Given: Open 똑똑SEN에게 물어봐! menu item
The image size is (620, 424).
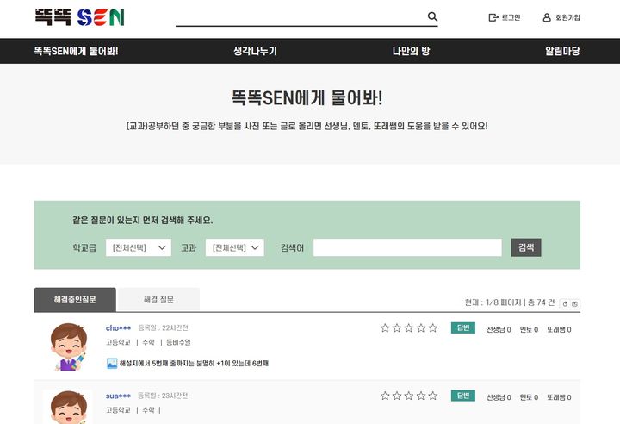Looking at the screenshot, I should (76, 51).
